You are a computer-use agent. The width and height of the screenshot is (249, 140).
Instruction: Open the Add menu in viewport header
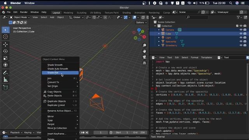[x=52, y=17]
